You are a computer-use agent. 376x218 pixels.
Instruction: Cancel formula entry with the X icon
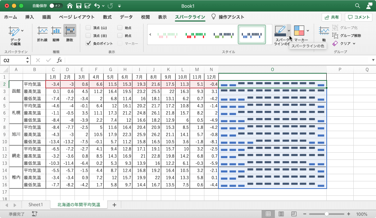(38, 60)
